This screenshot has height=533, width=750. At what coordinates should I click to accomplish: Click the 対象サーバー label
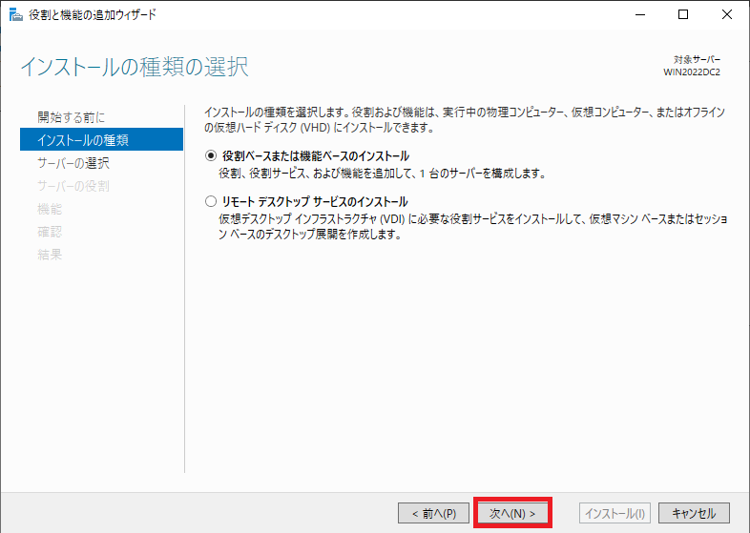tap(697, 60)
